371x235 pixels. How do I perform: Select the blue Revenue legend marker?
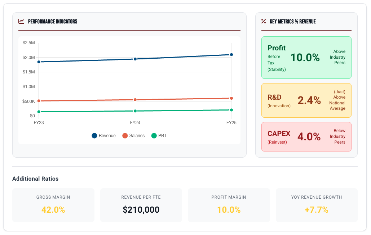click(x=94, y=136)
